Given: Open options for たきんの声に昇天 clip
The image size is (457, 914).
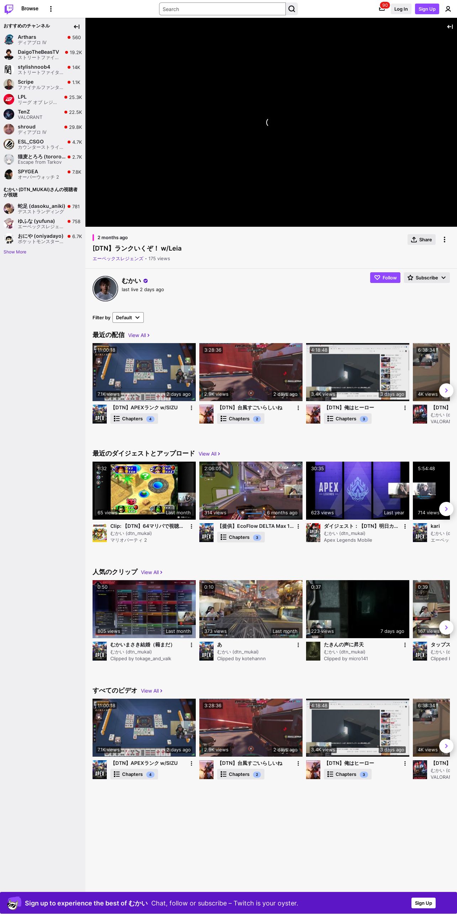Looking at the screenshot, I should pos(405,645).
